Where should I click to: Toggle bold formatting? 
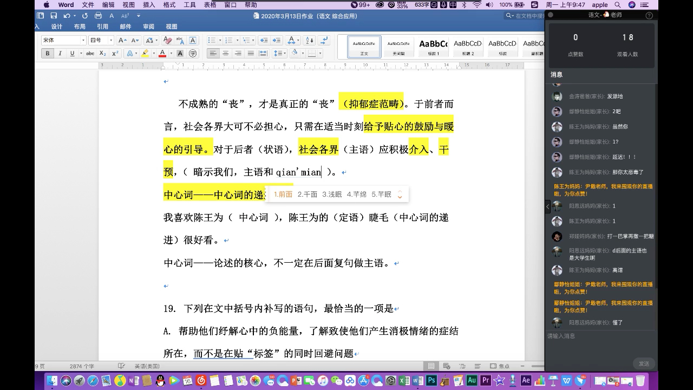48,53
